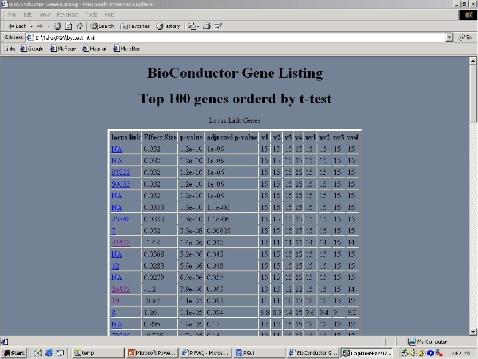
Task: Open the Hotmail link in Links bar
Action: 94,49
